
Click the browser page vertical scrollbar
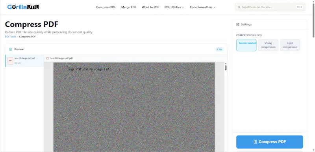coord(313,20)
